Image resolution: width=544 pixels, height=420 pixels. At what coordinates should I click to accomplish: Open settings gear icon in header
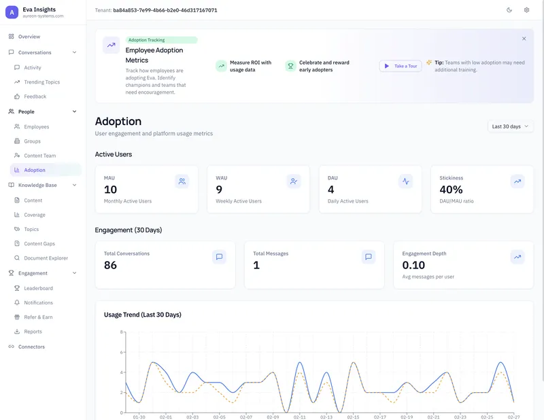(x=526, y=10)
